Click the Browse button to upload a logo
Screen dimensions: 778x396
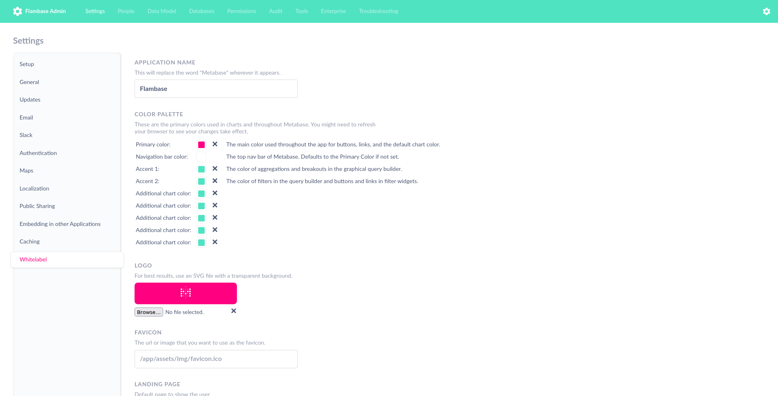click(148, 312)
